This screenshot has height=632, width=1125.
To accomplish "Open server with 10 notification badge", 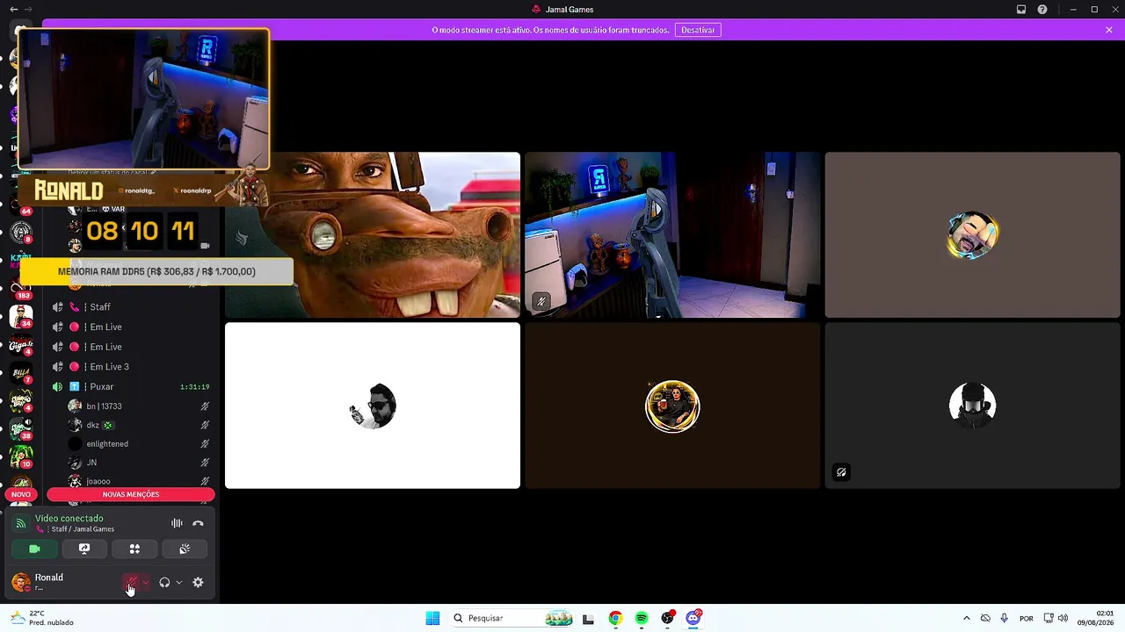I will pos(21,457).
